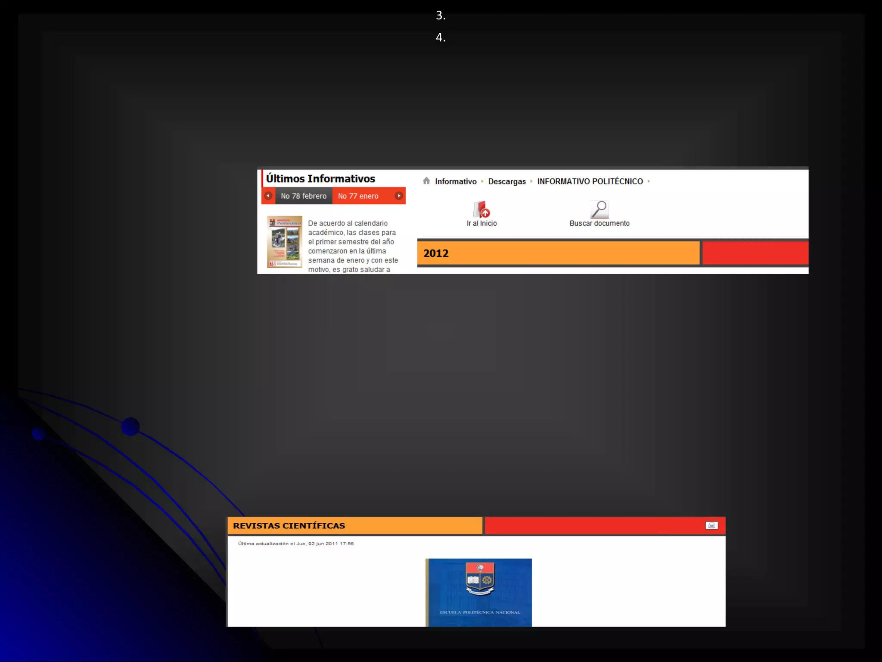882x662 pixels.
Task: Click the Buscar documento magnifier icon
Action: 599,209
